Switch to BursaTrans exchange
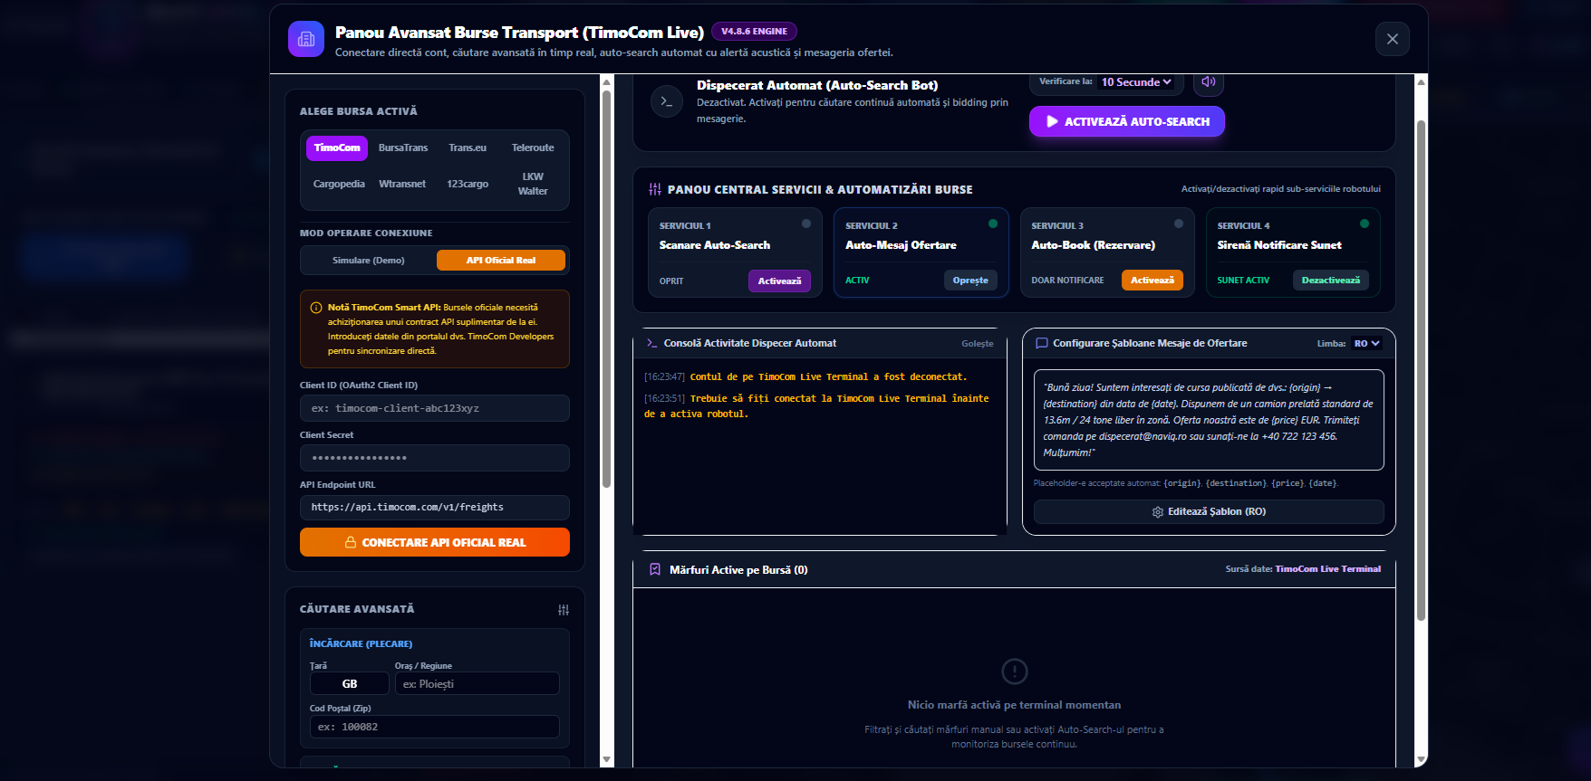 pos(403,148)
